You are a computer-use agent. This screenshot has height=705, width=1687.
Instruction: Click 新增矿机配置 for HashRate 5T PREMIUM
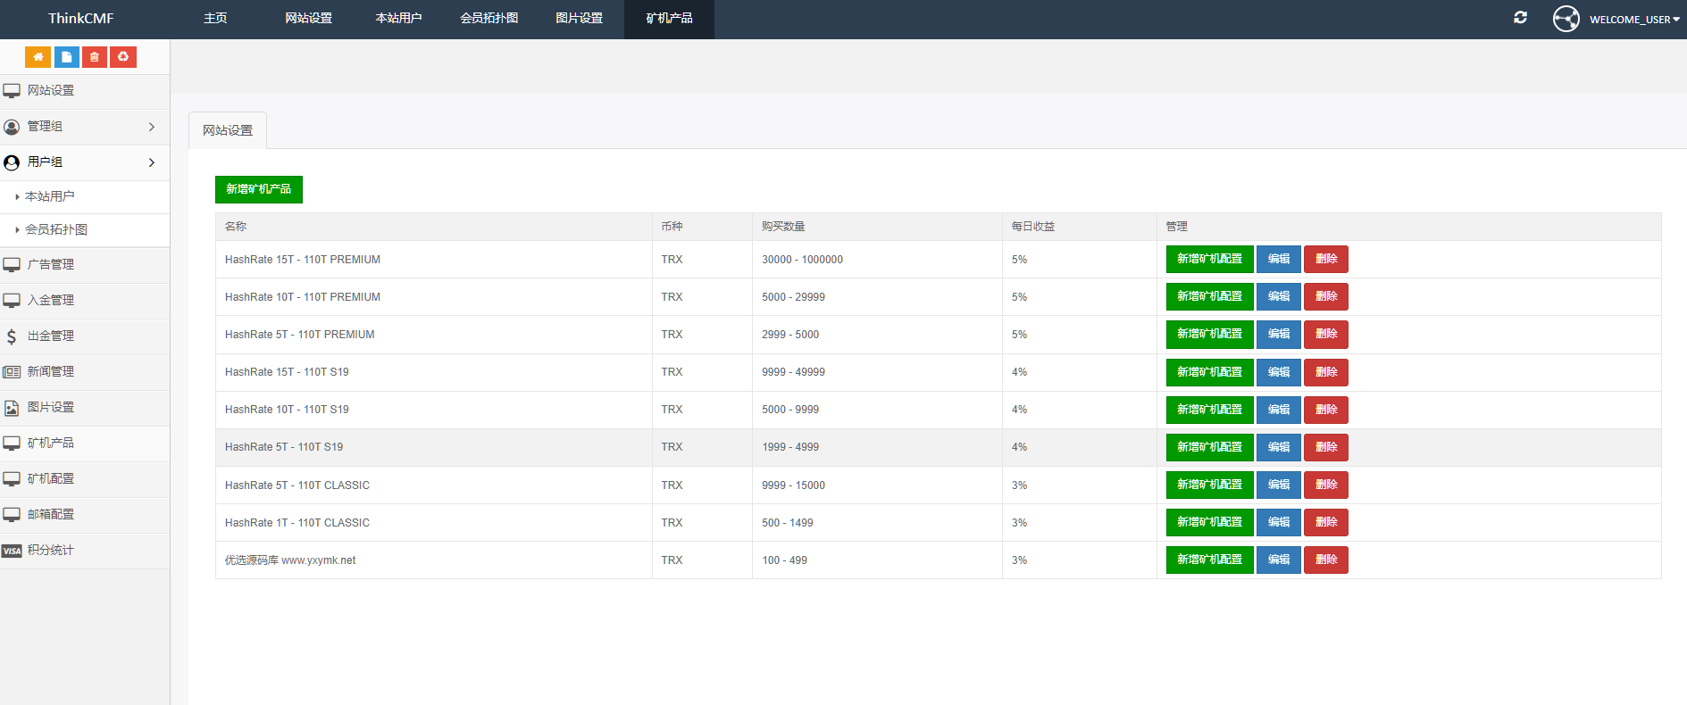1209,334
